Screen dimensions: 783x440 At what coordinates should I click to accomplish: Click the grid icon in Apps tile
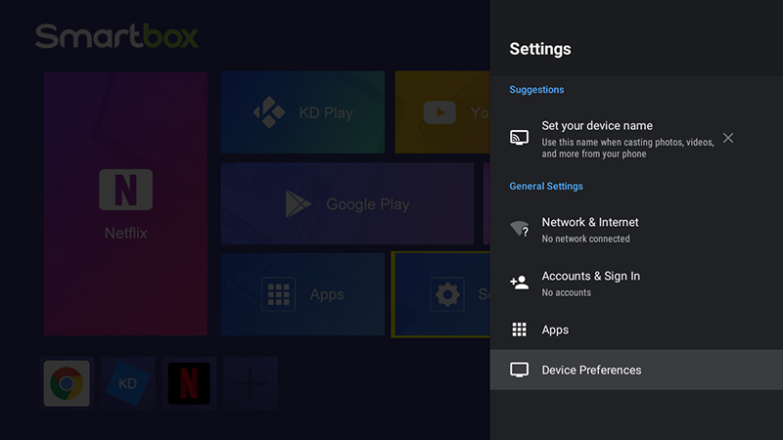tap(278, 294)
